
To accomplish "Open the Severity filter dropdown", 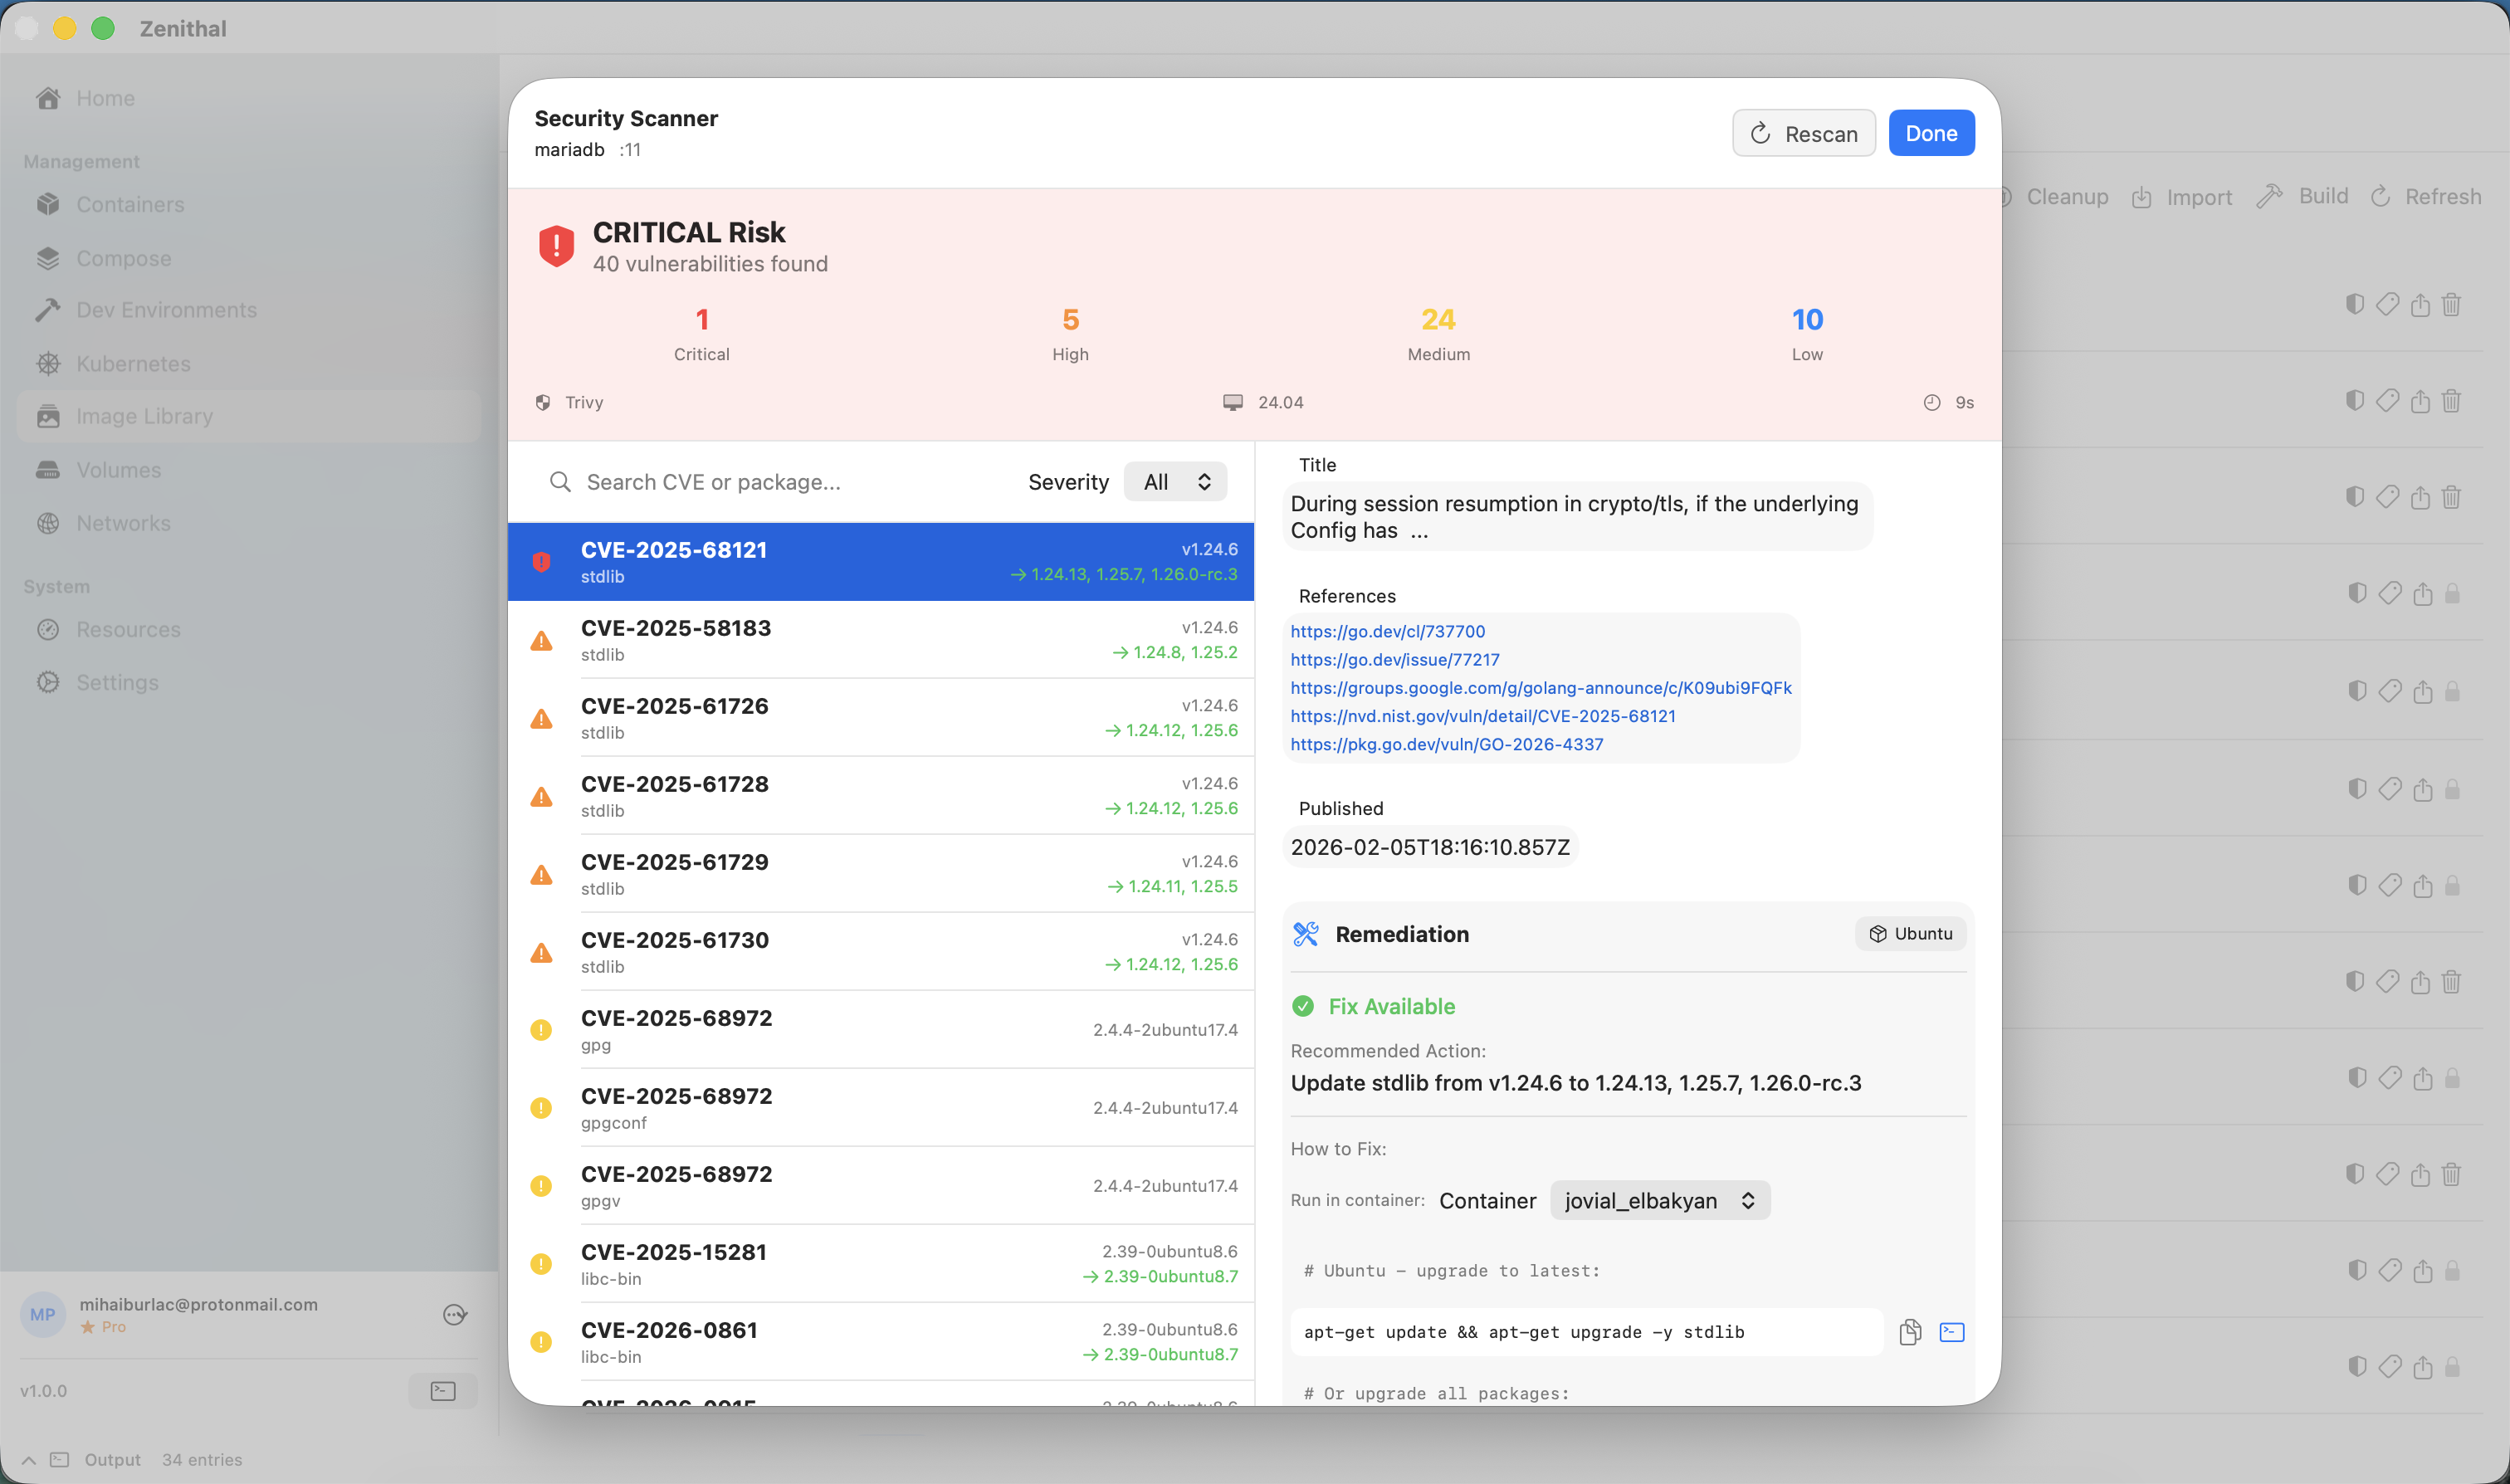I will pyautogui.click(x=1175, y=481).
